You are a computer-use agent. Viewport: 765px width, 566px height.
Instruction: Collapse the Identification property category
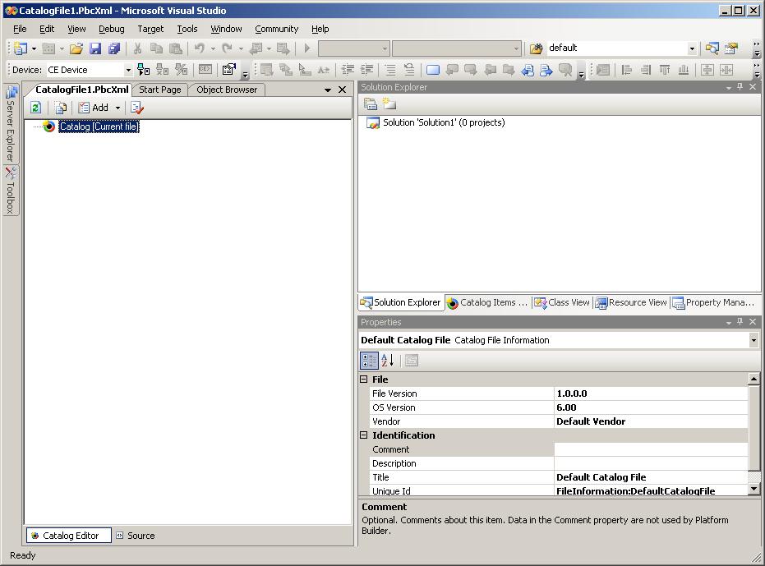tap(363, 435)
